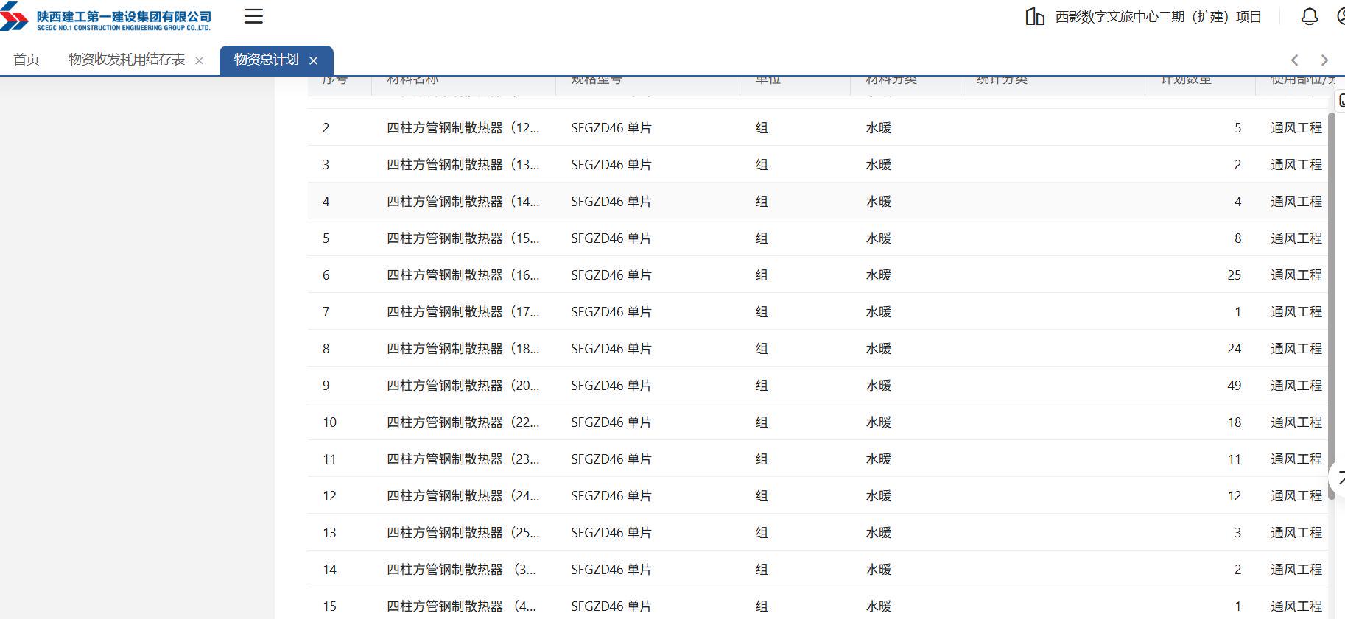Click the user profile avatar icon
The height and width of the screenshot is (619, 1345).
[1341, 16]
